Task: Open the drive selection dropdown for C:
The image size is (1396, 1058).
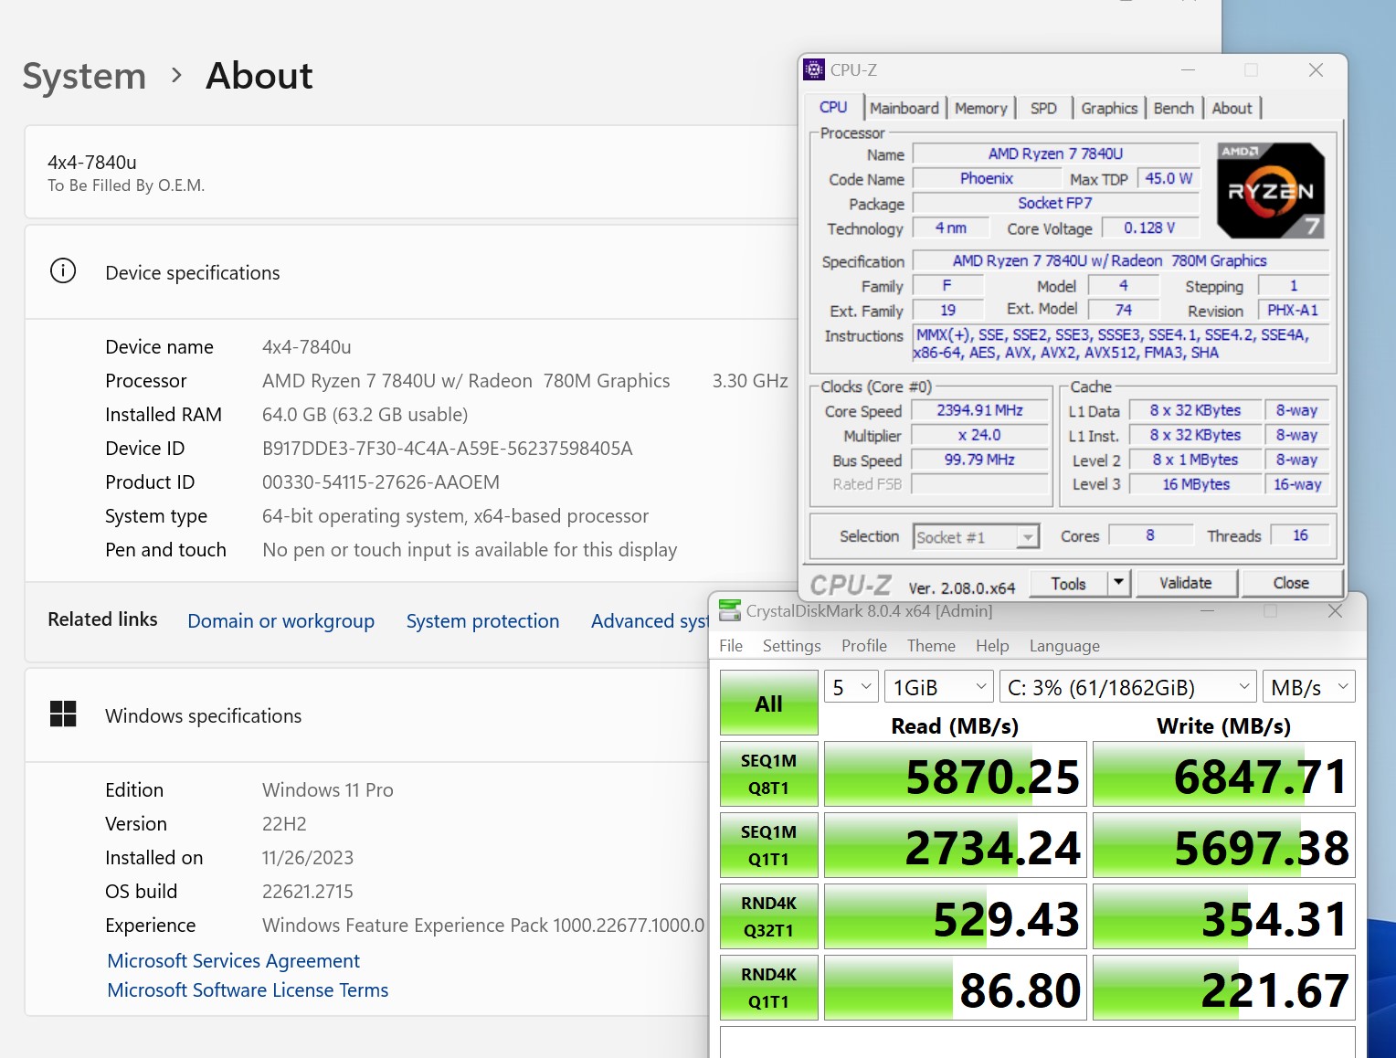Action: click(x=1128, y=687)
